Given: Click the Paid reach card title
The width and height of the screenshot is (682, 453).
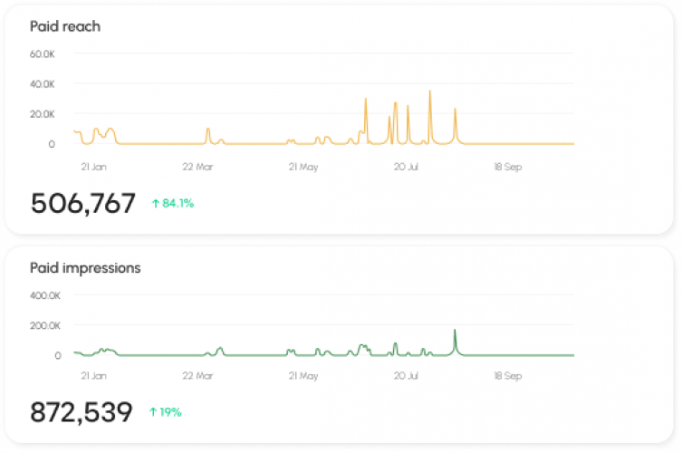Looking at the screenshot, I should click(x=65, y=26).
